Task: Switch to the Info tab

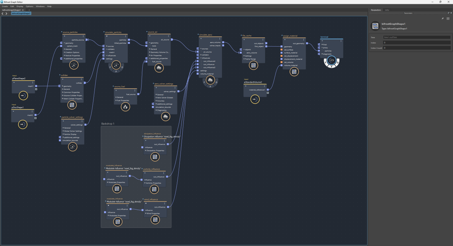Action: click(387, 10)
